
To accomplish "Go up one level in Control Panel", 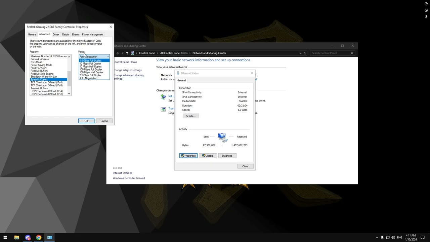I will point(127,53).
